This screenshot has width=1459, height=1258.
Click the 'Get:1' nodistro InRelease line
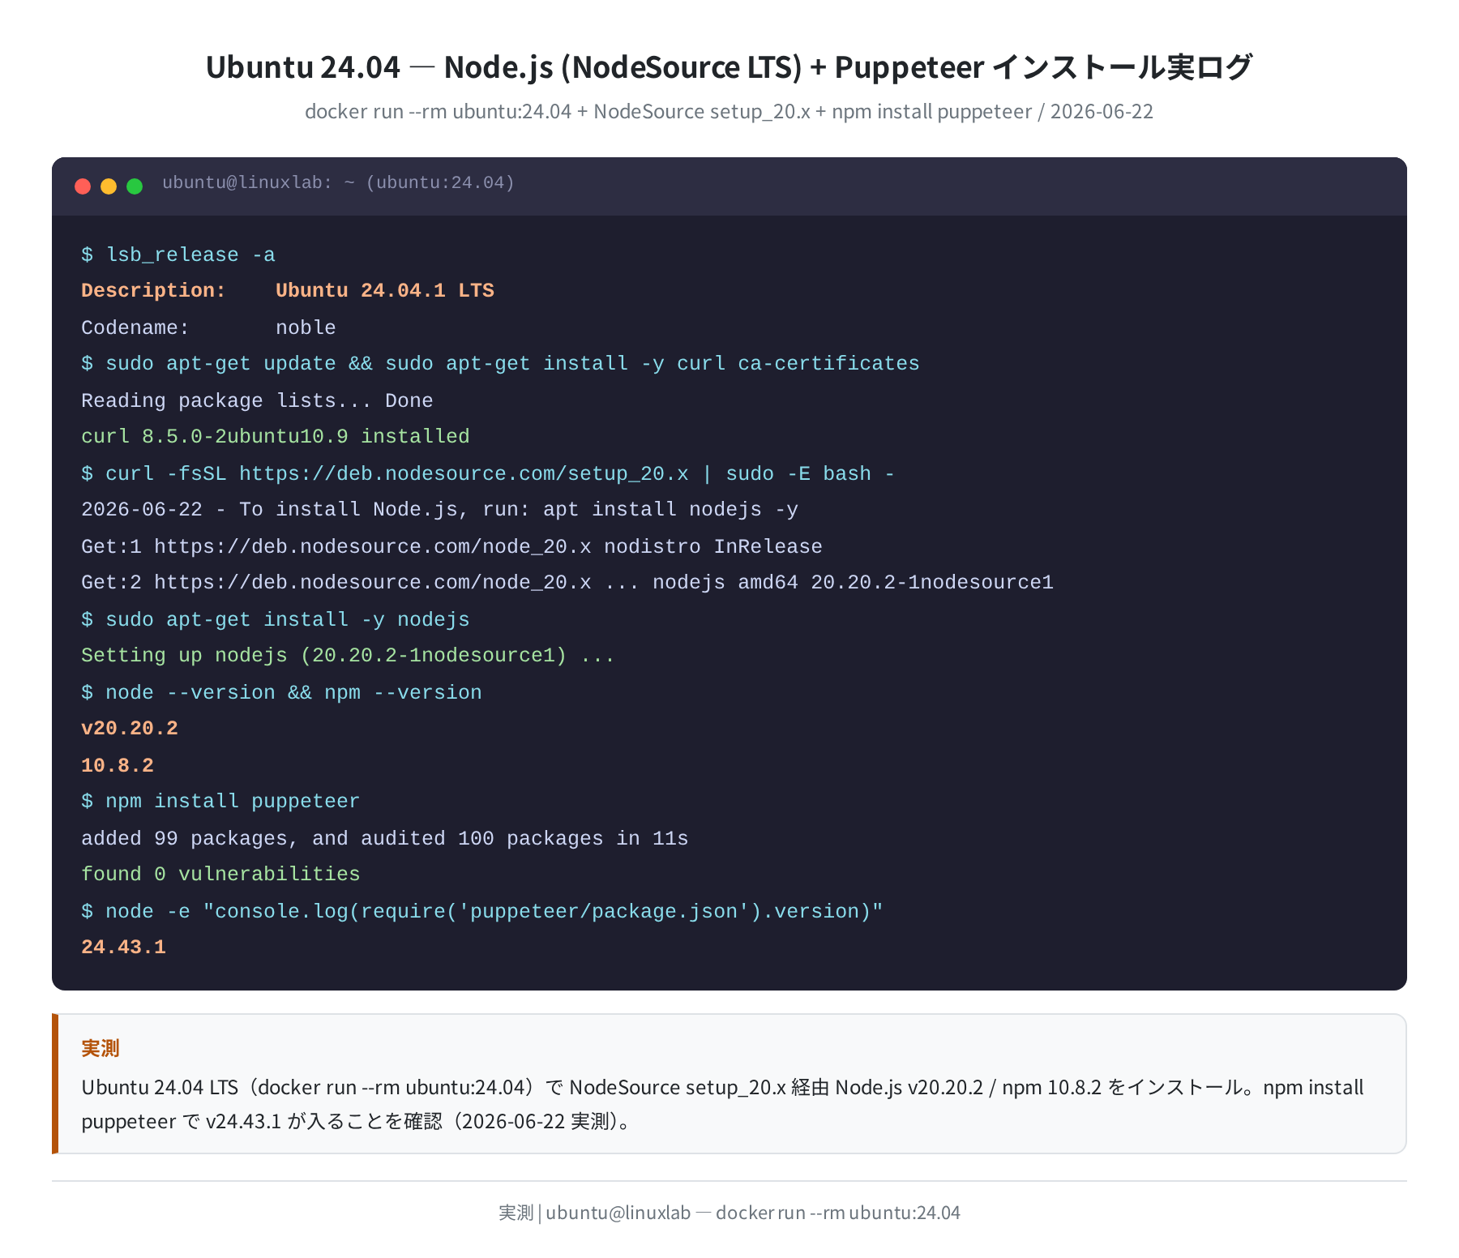pos(451,546)
